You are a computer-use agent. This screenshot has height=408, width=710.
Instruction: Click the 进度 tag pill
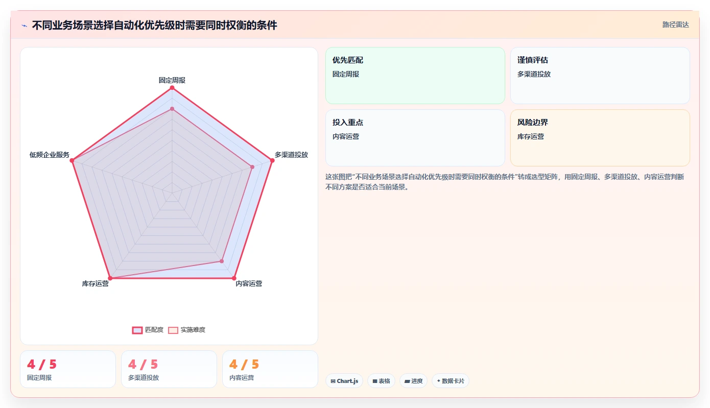[414, 381]
